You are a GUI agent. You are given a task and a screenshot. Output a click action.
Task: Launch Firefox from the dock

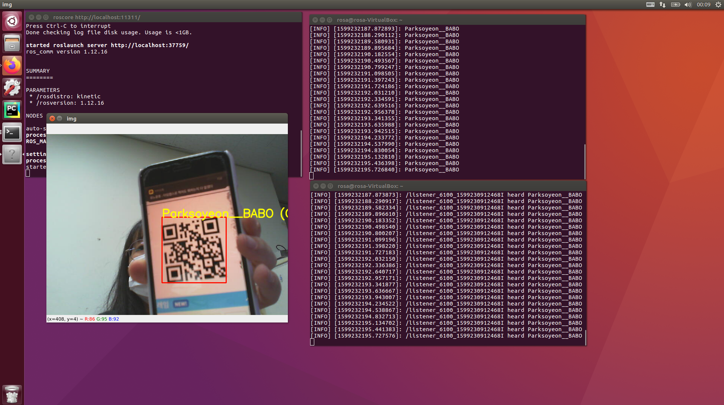12,66
